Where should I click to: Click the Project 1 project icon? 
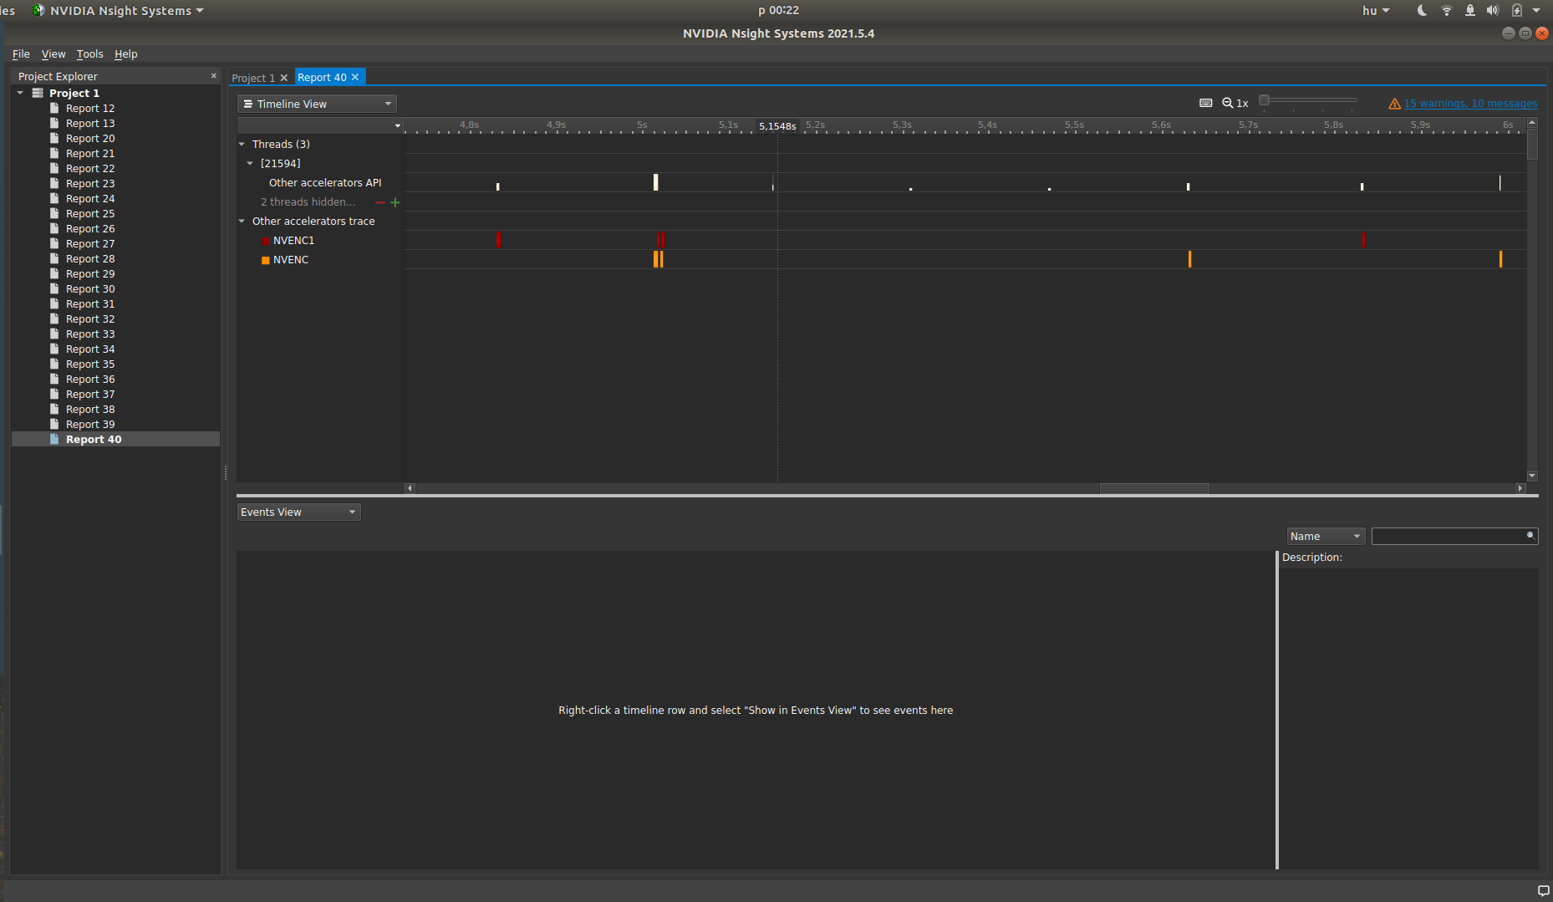point(38,93)
